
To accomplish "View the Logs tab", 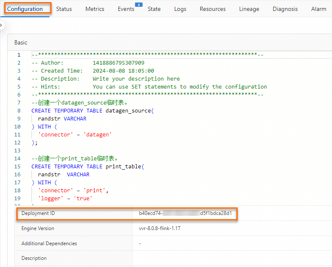I will click(180, 9).
